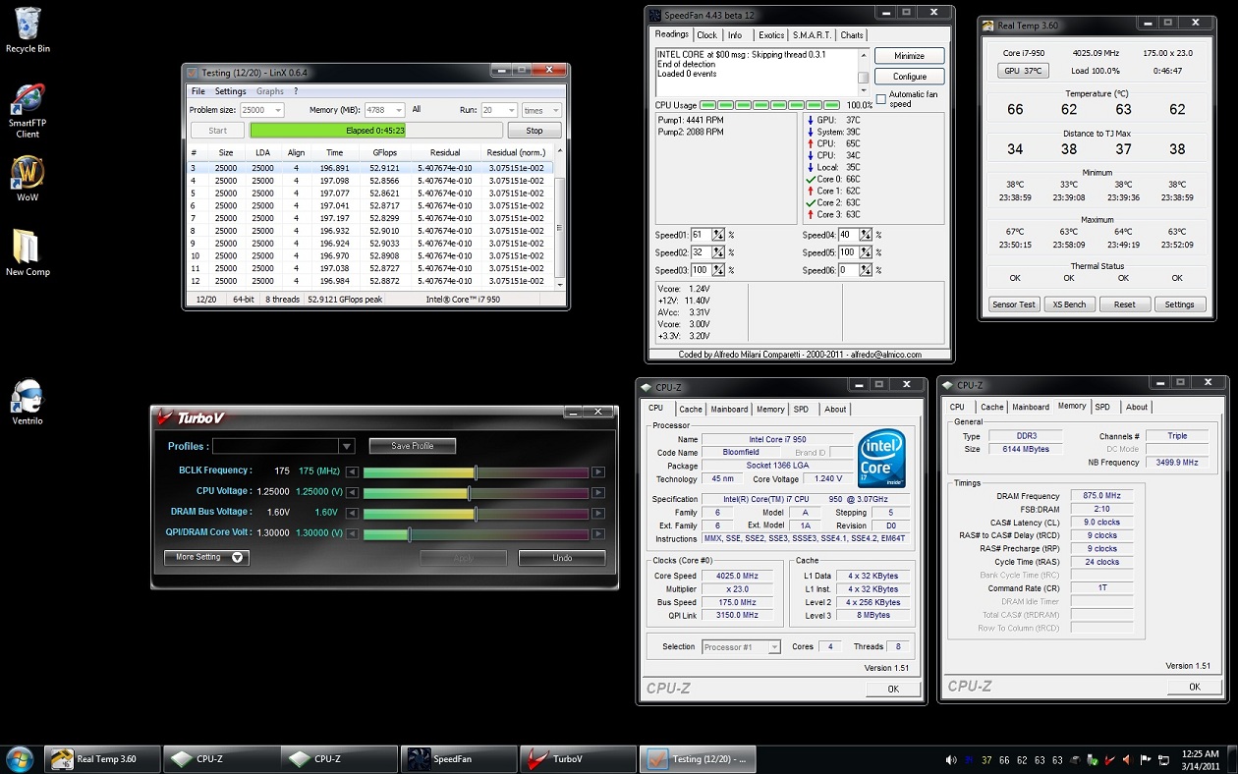Switch to the Clock tab in SpeedFan
Viewport: 1238px width, 774px height.
click(707, 35)
